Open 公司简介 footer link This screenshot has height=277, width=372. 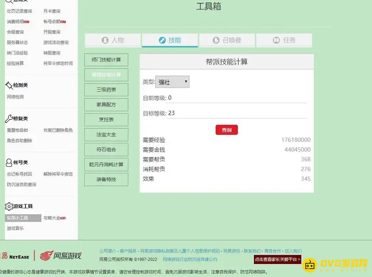click(108, 251)
